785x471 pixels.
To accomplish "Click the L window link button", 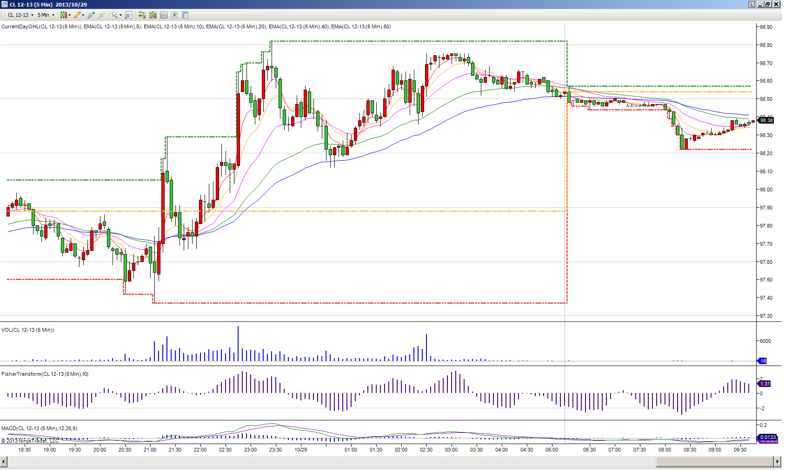I will (x=752, y=4).
